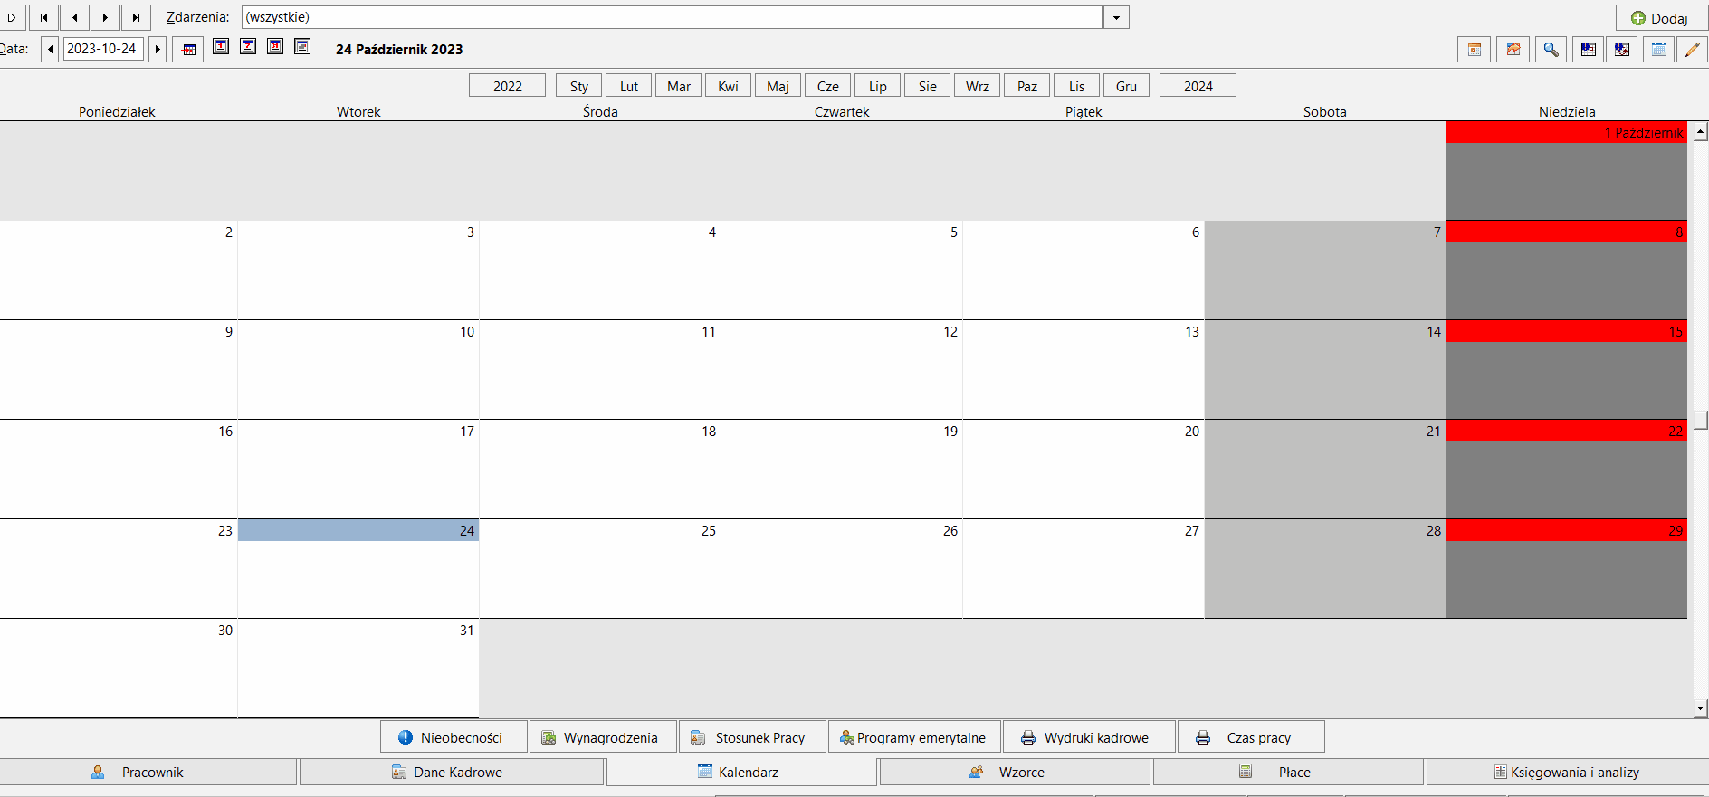Viewport: 1709px width, 797px height.
Task: Select Sunday 29 in the calendar
Action: pyautogui.click(x=1567, y=568)
